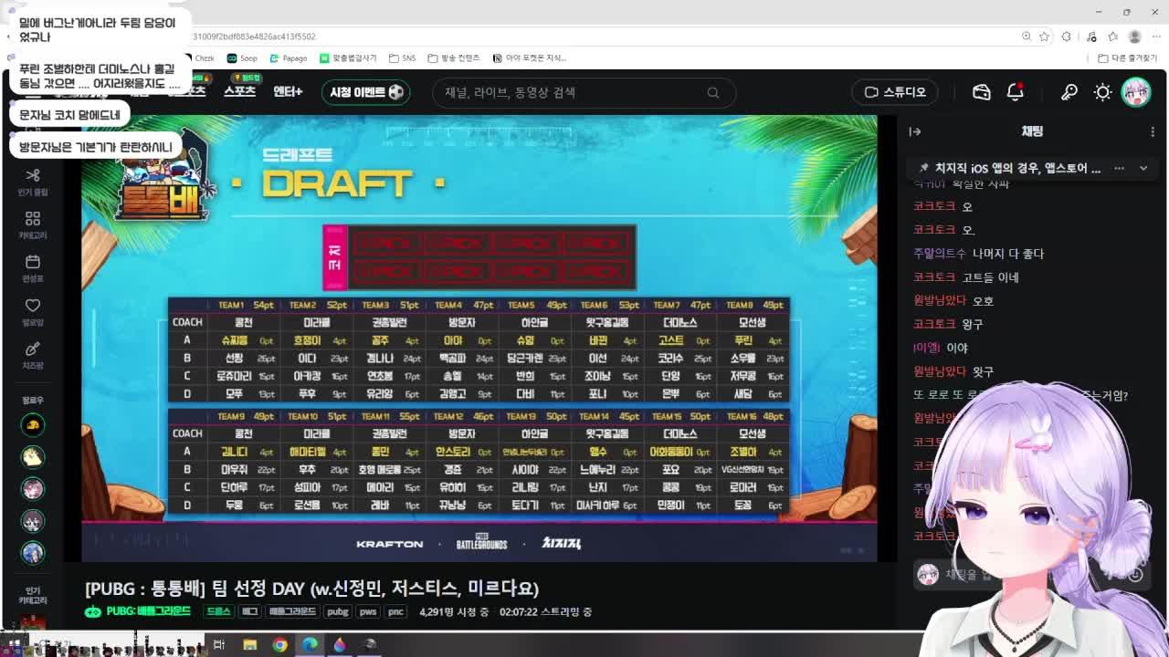This screenshot has height=657, width=1169.
Task: Expand the pinned iOS app notice
Action: pos(1143,168)
